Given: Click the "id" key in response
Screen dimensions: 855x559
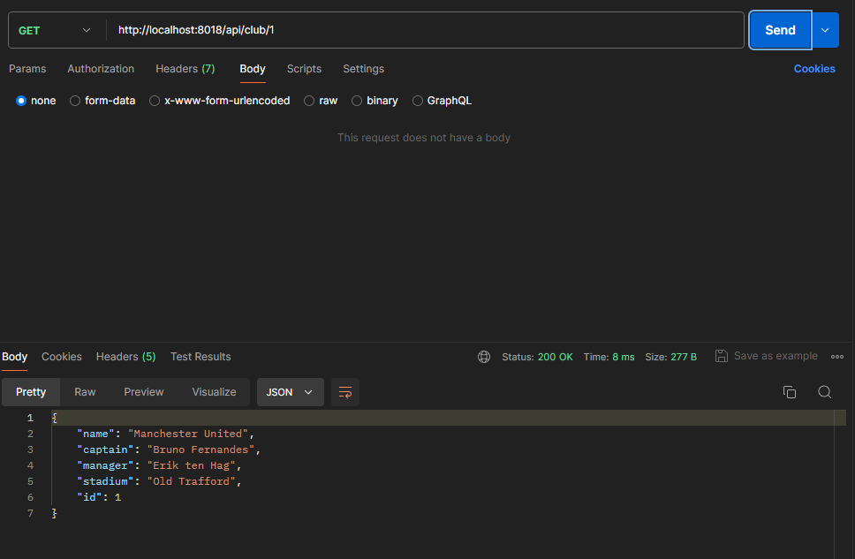Looking at the screenshot, I should (x=89, y=497).
